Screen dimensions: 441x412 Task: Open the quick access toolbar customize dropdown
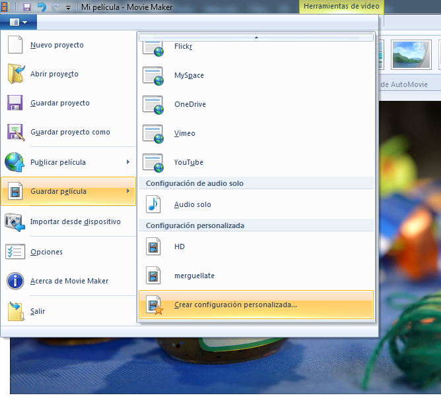[68, 7]
